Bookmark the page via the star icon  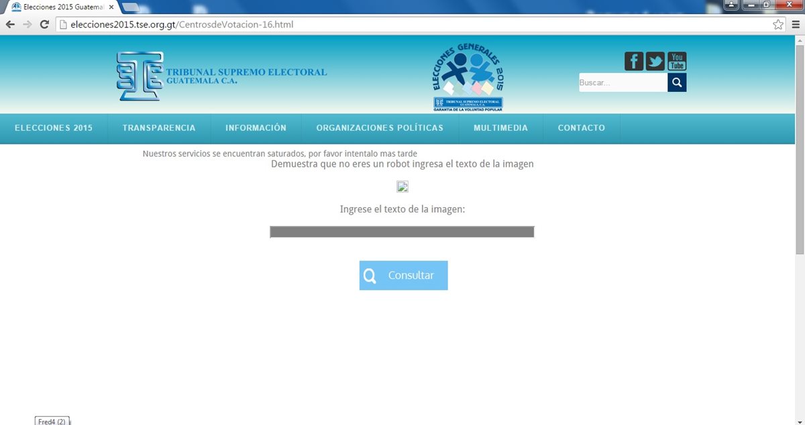pos(777,23)
